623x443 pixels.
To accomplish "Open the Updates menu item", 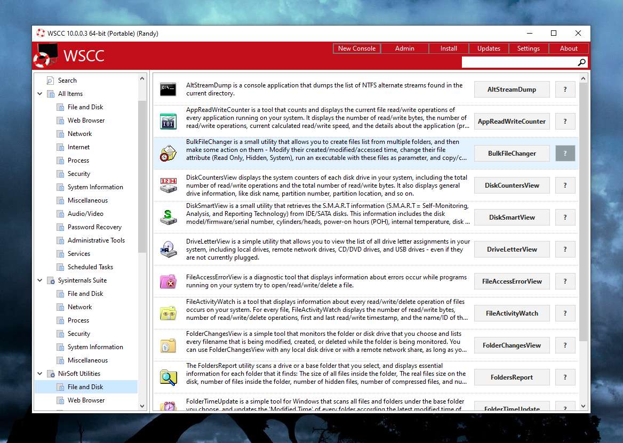I will tap(489, 49).
